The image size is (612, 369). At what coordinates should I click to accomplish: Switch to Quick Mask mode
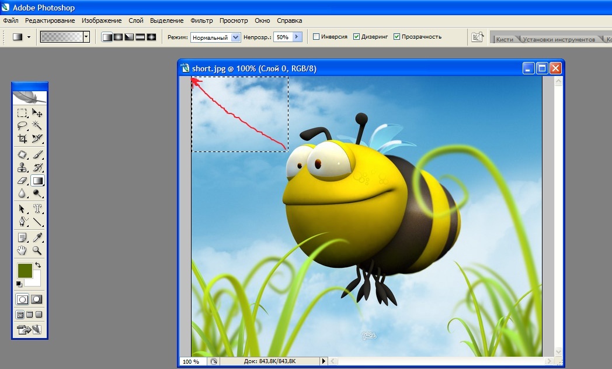pos(37,299)
